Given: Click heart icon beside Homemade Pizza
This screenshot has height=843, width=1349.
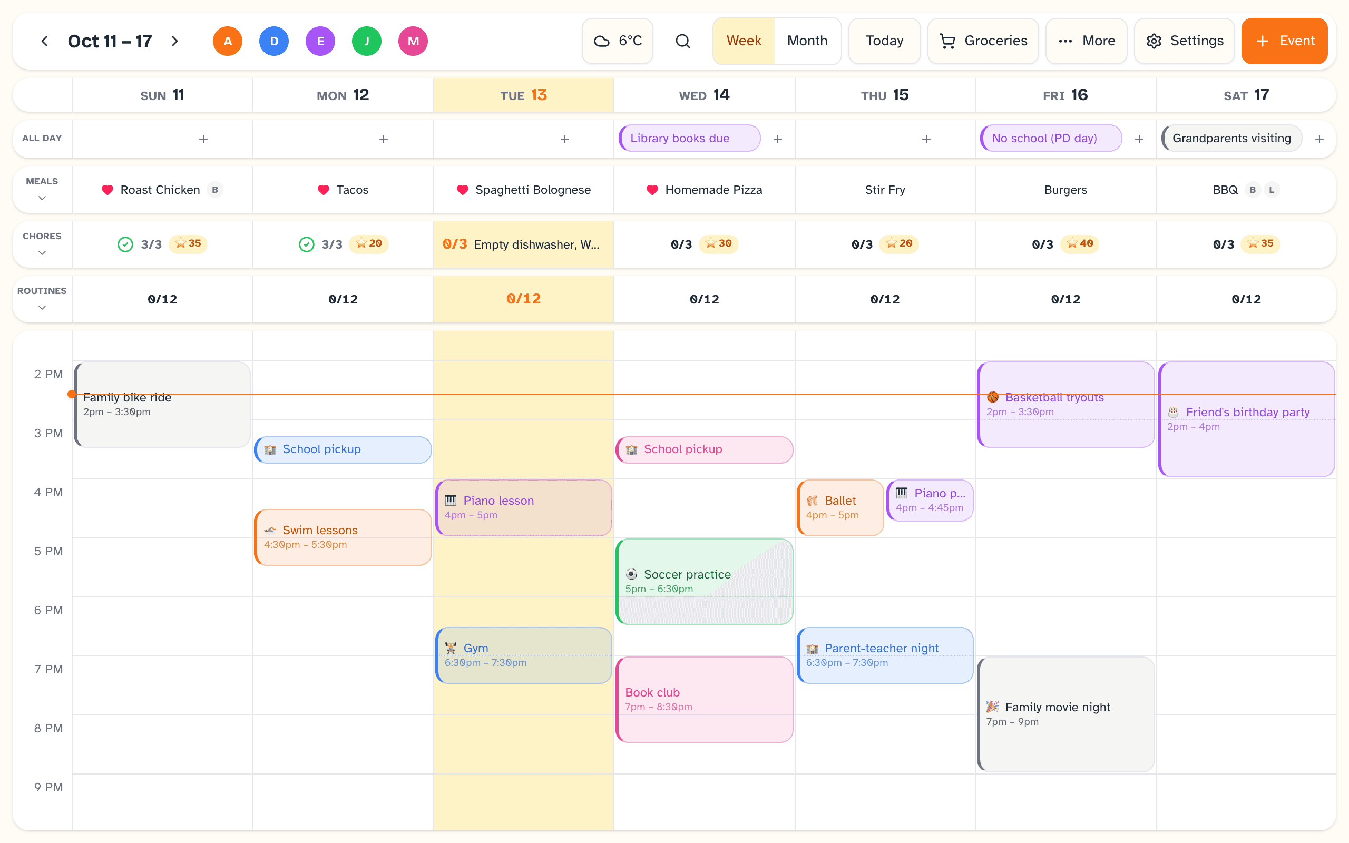Looking at the screenshot, I should coord(652,190).
